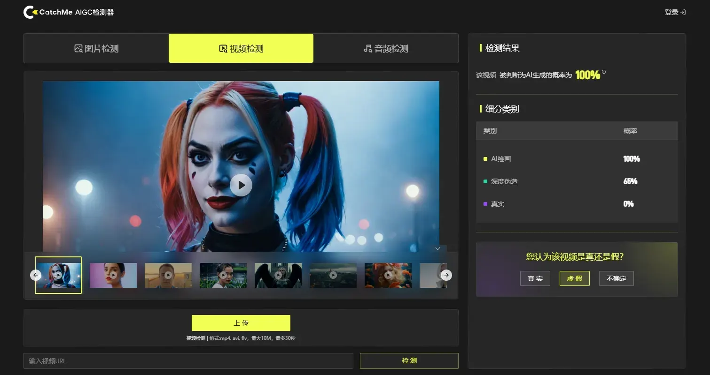Viewport: 710px width, 375px height.
Task: Click the left arrow of thumbnail carousel
Action: tap(36, 275)
